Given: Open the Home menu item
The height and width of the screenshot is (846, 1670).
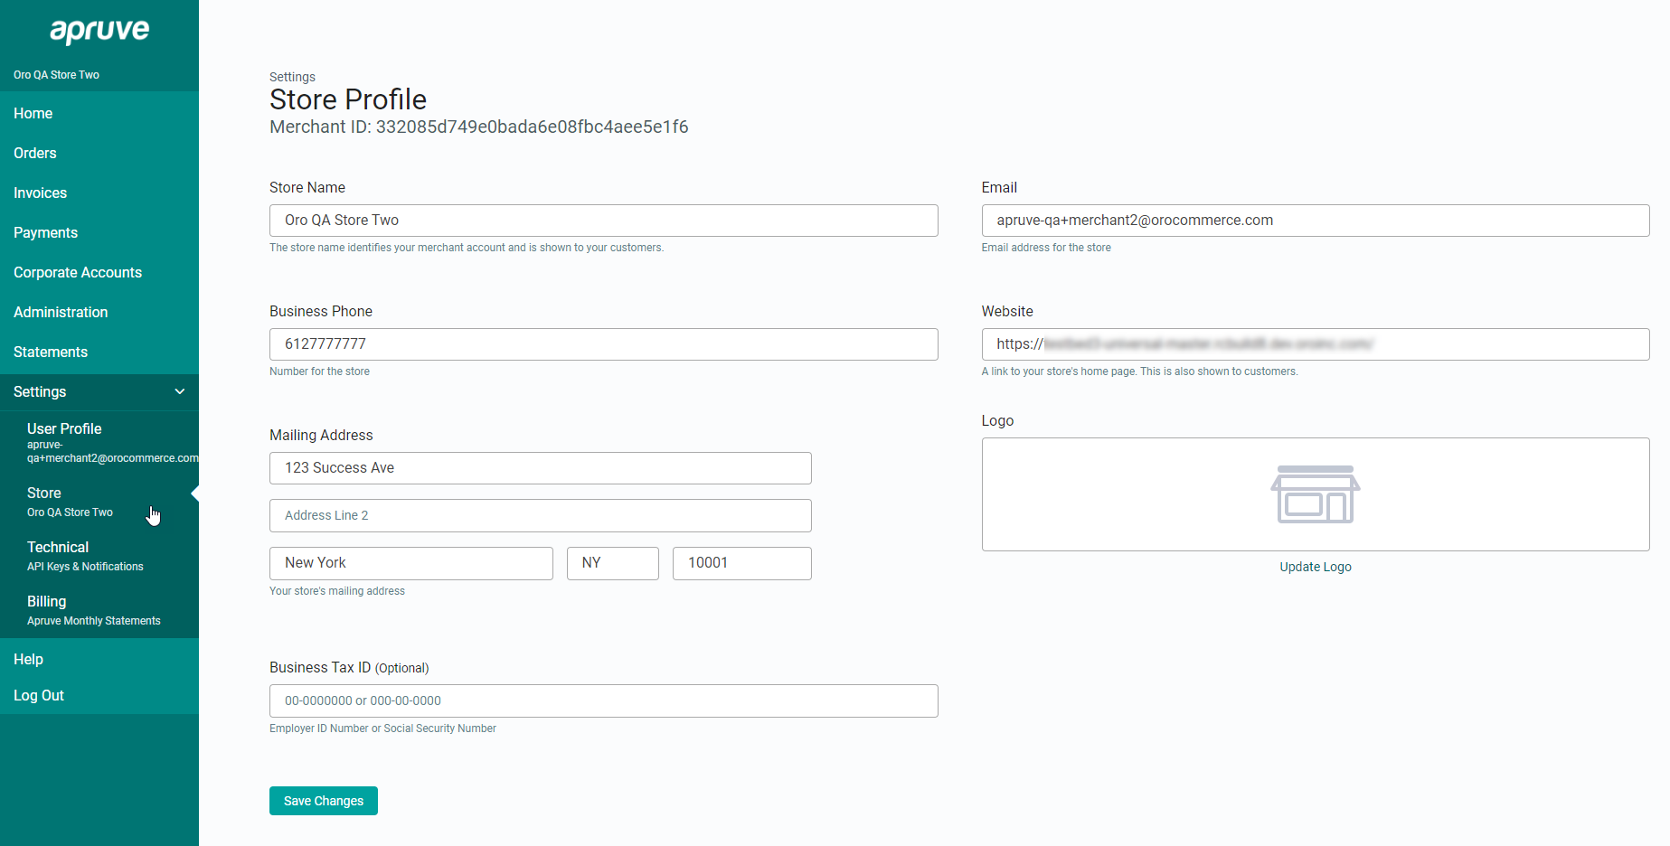Looking at the screenshot, I should (x=99, y=113).
